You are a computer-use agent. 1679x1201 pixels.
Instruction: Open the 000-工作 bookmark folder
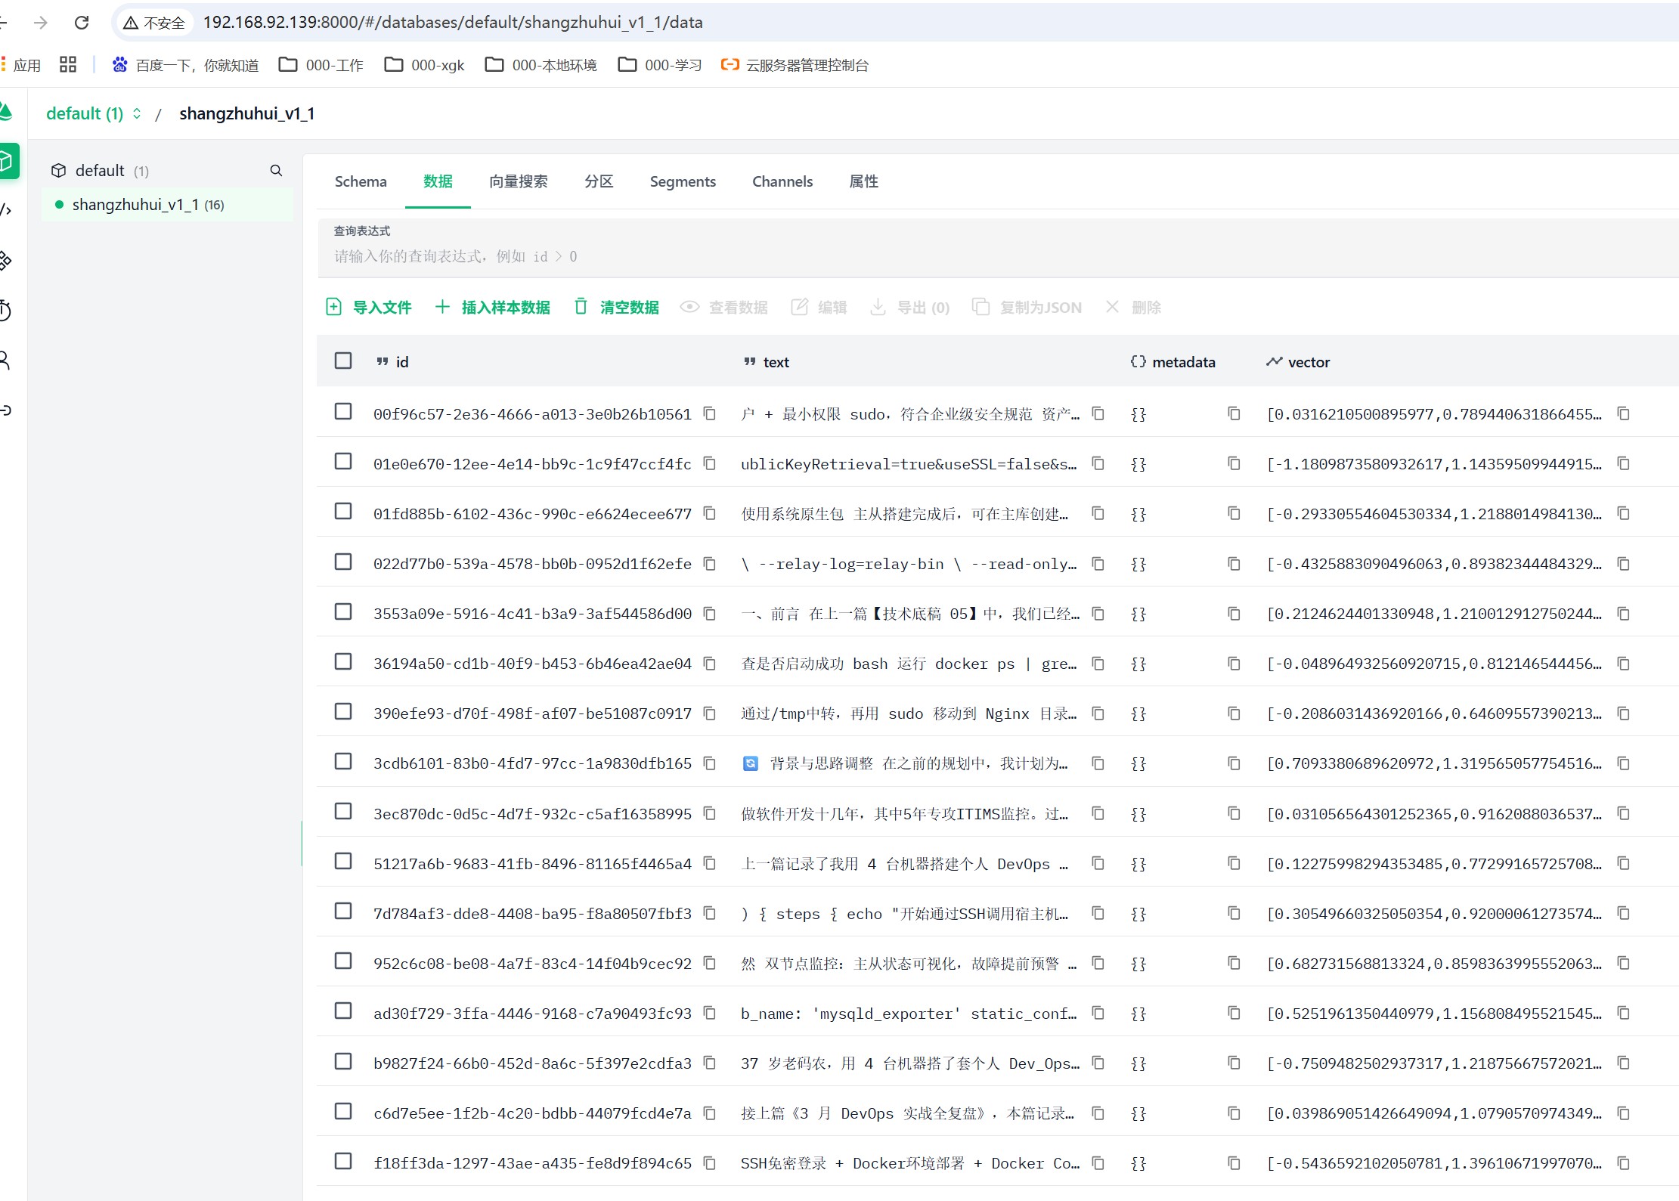click(x=321, y=65)
